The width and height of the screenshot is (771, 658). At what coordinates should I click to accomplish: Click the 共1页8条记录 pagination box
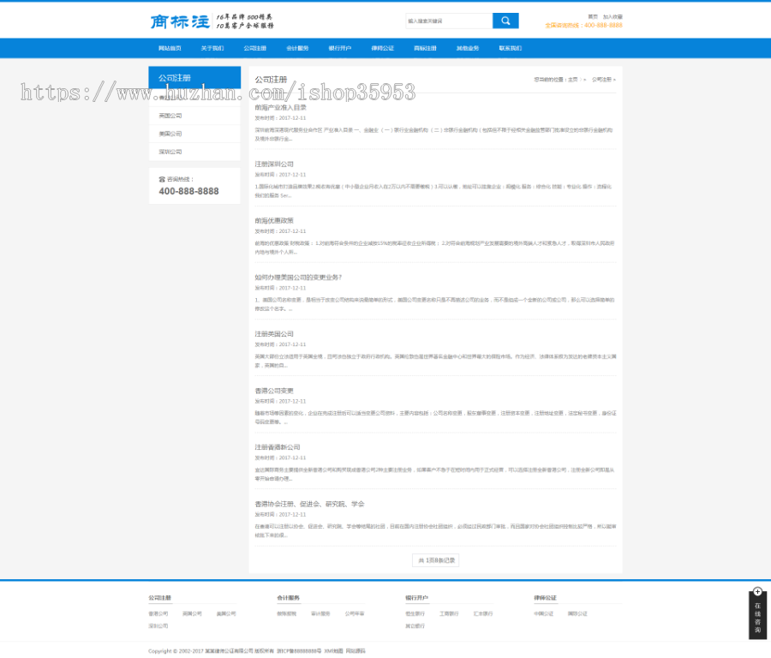click(x=436, y=559)
